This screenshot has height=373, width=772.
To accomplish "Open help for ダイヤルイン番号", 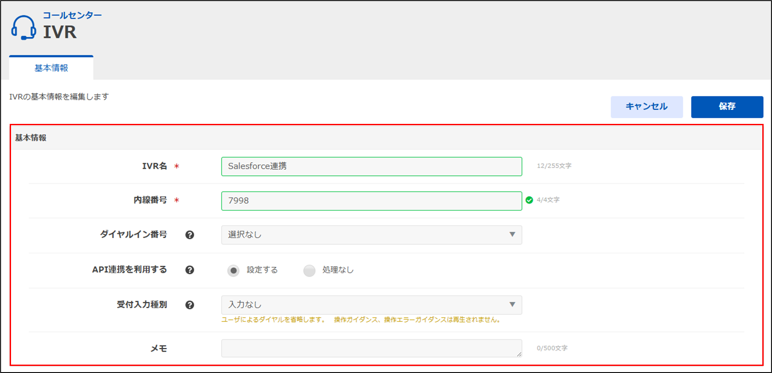I will pyautogui.click(x=190, y=235).
